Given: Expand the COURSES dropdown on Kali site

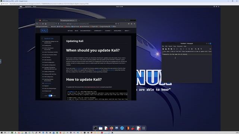Looking at the screenshot, I should [x=108, y=31].
